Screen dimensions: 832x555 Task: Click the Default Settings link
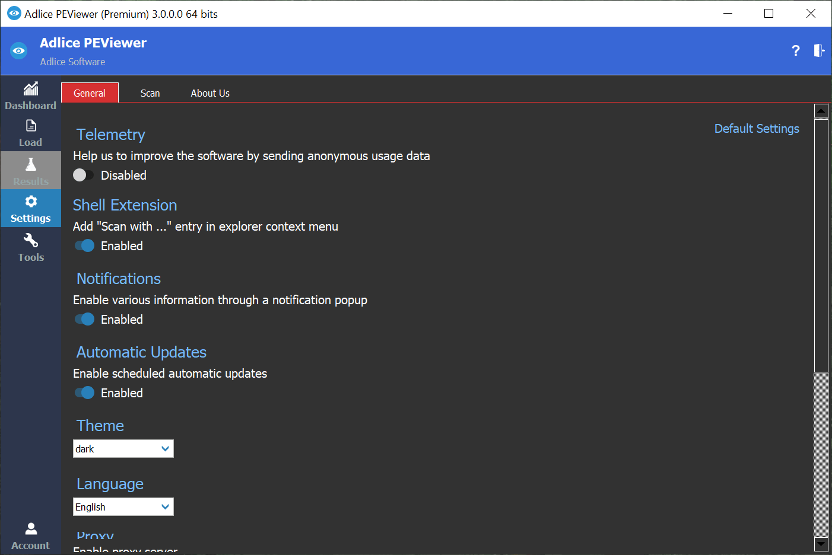point(757,129)
